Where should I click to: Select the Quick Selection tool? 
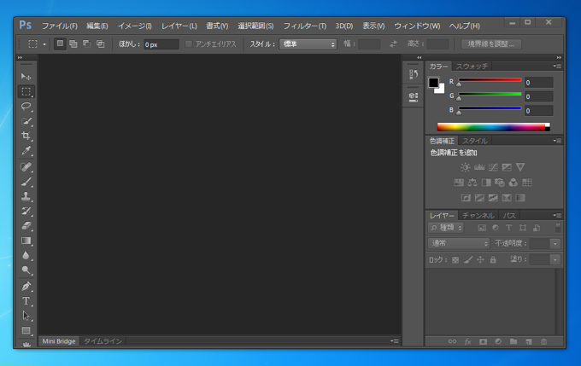[26, 121]
